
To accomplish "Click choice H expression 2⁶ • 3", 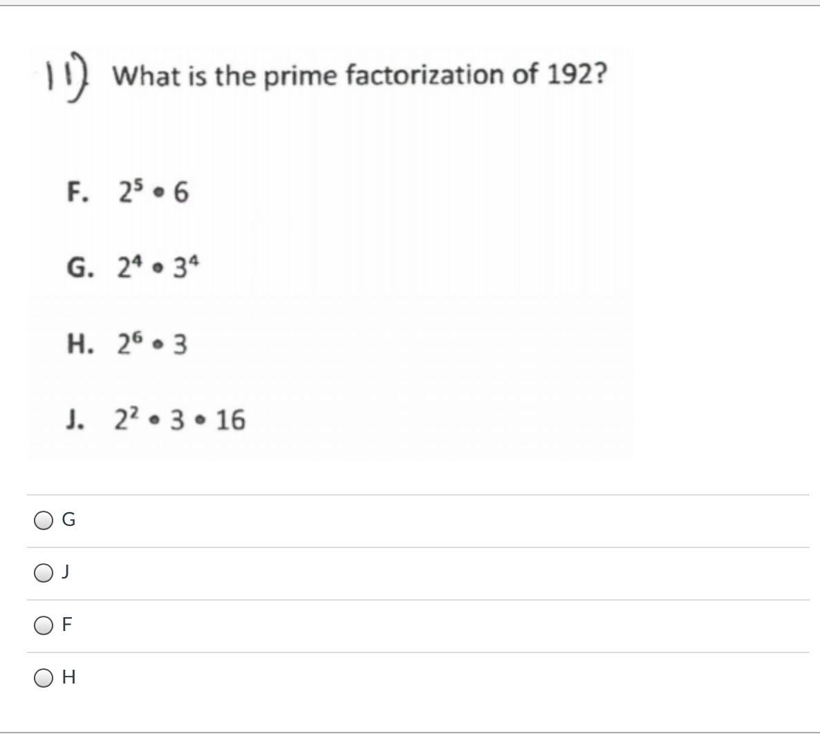I will click(x=152, y=344).
